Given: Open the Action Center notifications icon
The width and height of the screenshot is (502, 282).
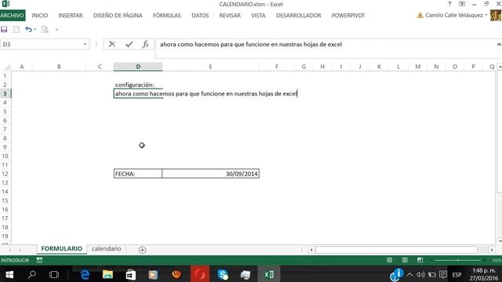Looking at the screenshot, I should [x=443, y=274].
